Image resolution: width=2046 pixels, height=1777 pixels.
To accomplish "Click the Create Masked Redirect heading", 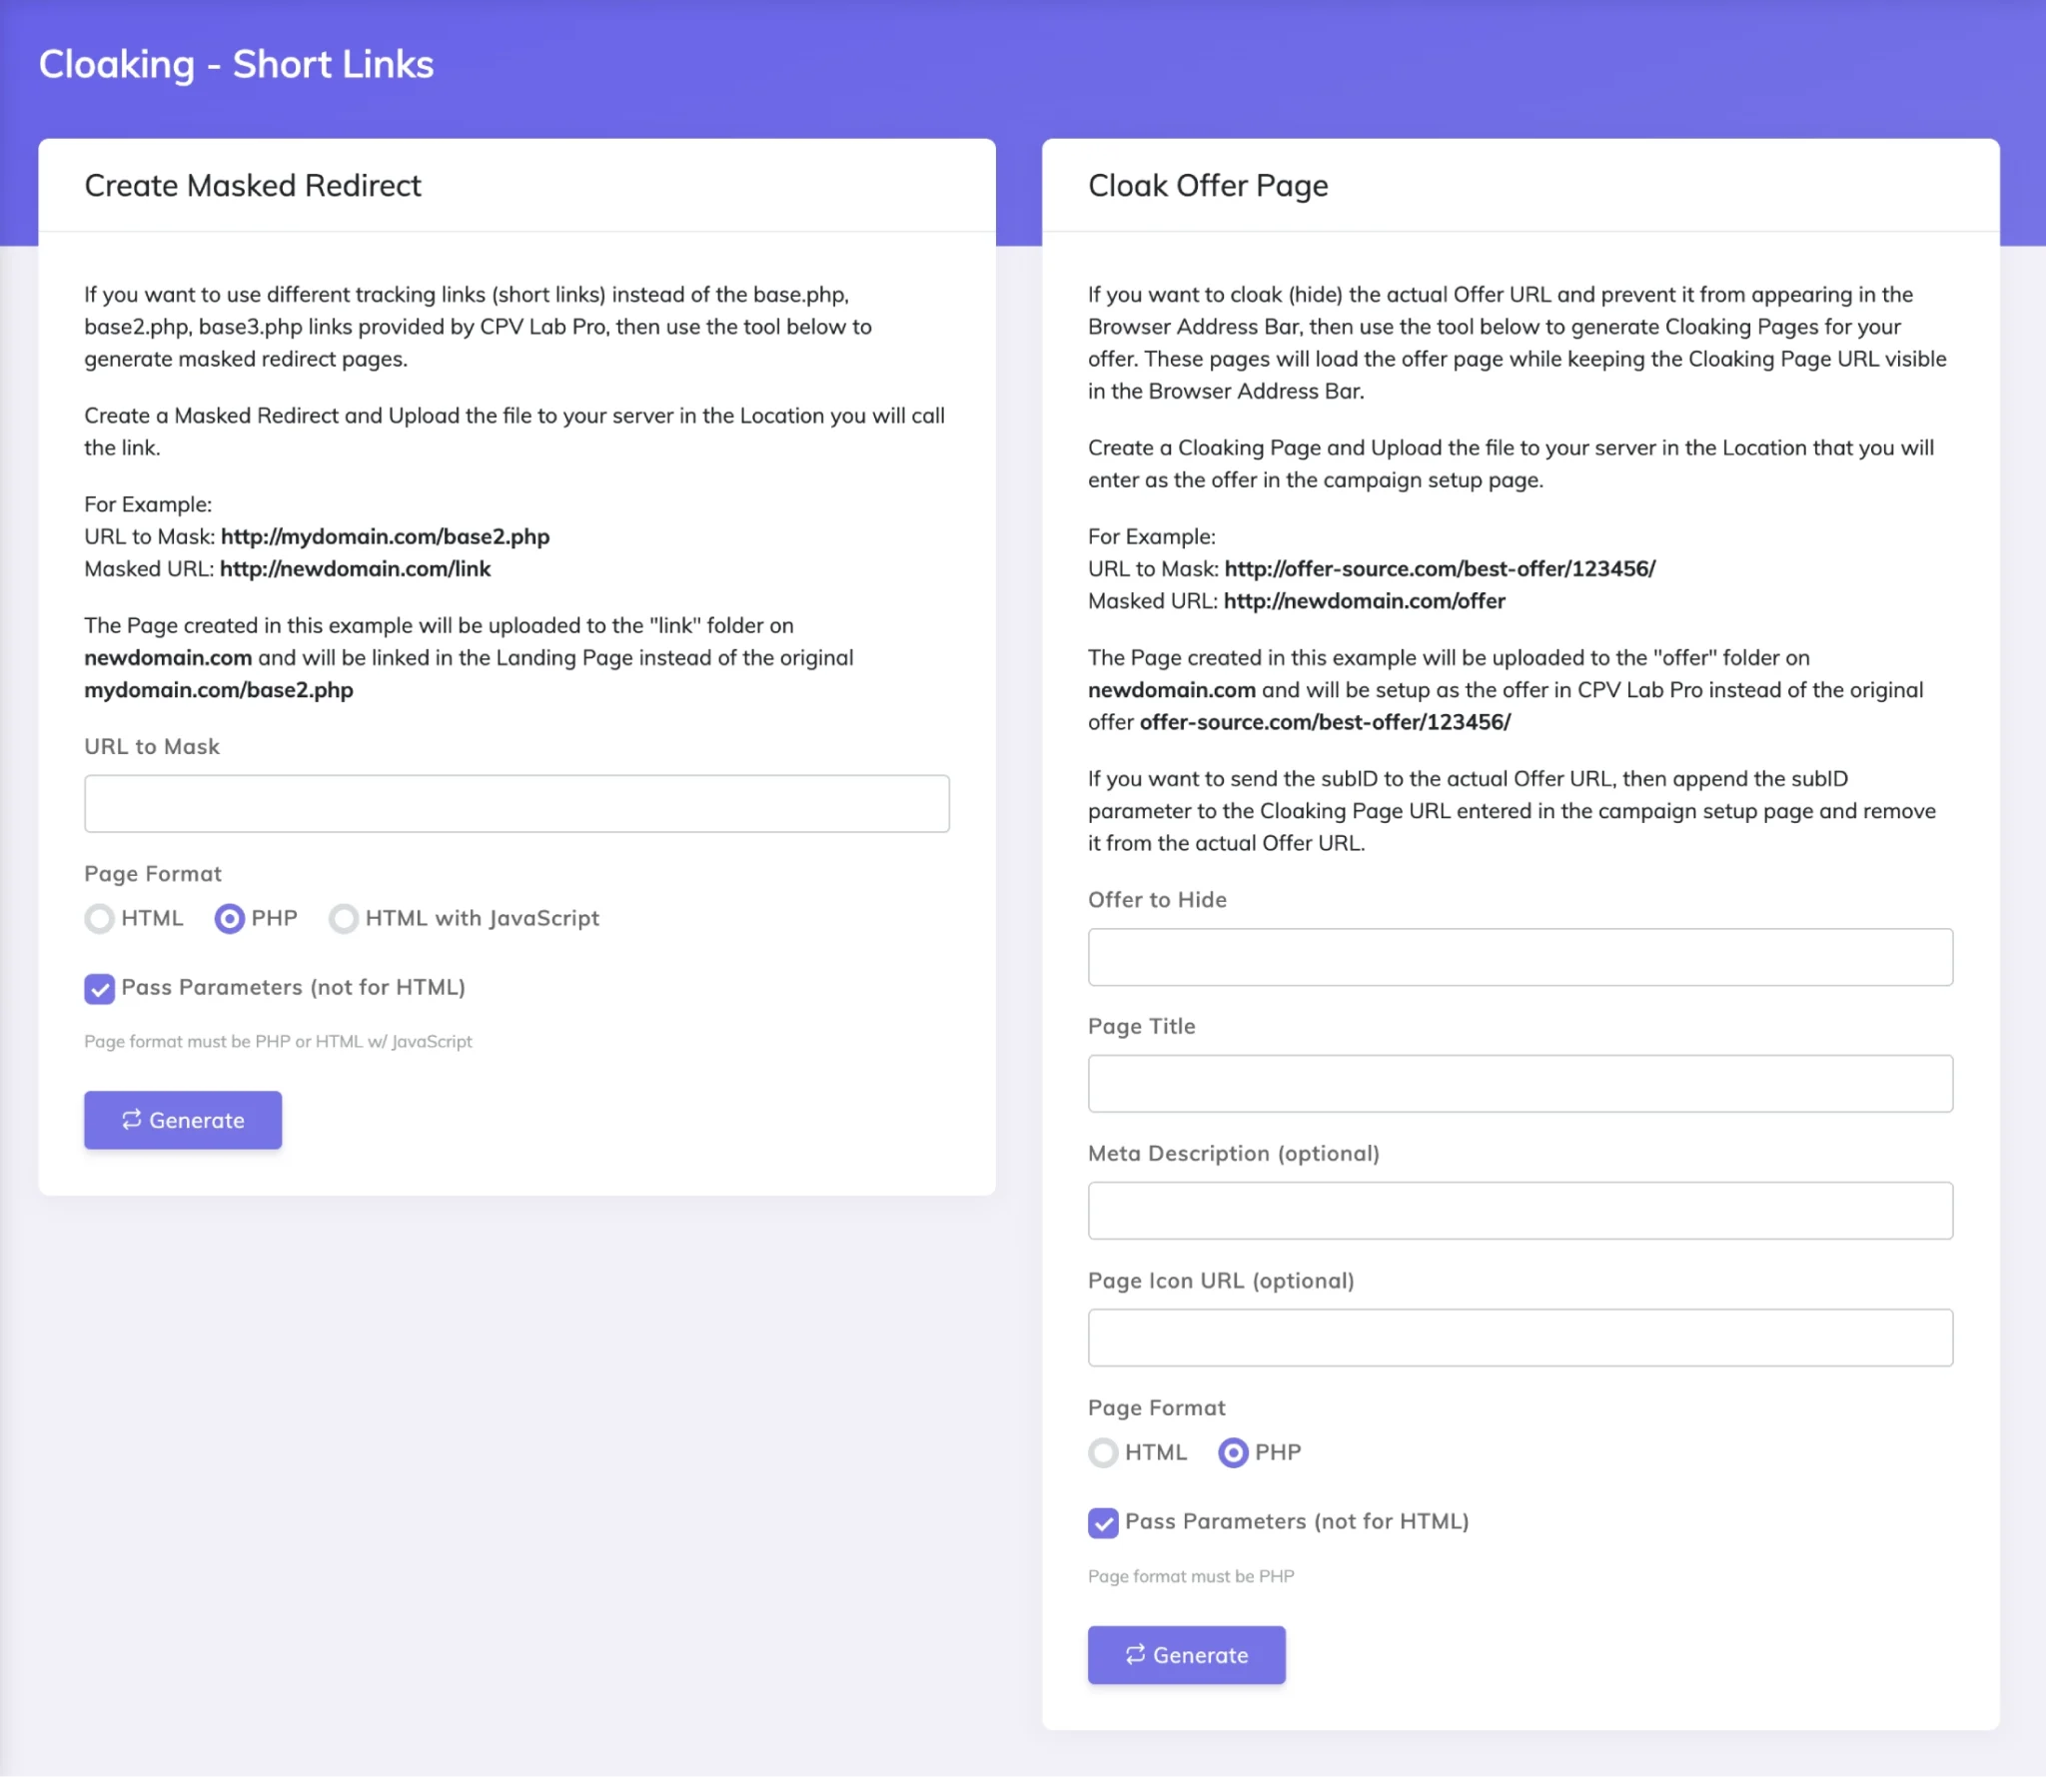I will (x=253, y=186).
